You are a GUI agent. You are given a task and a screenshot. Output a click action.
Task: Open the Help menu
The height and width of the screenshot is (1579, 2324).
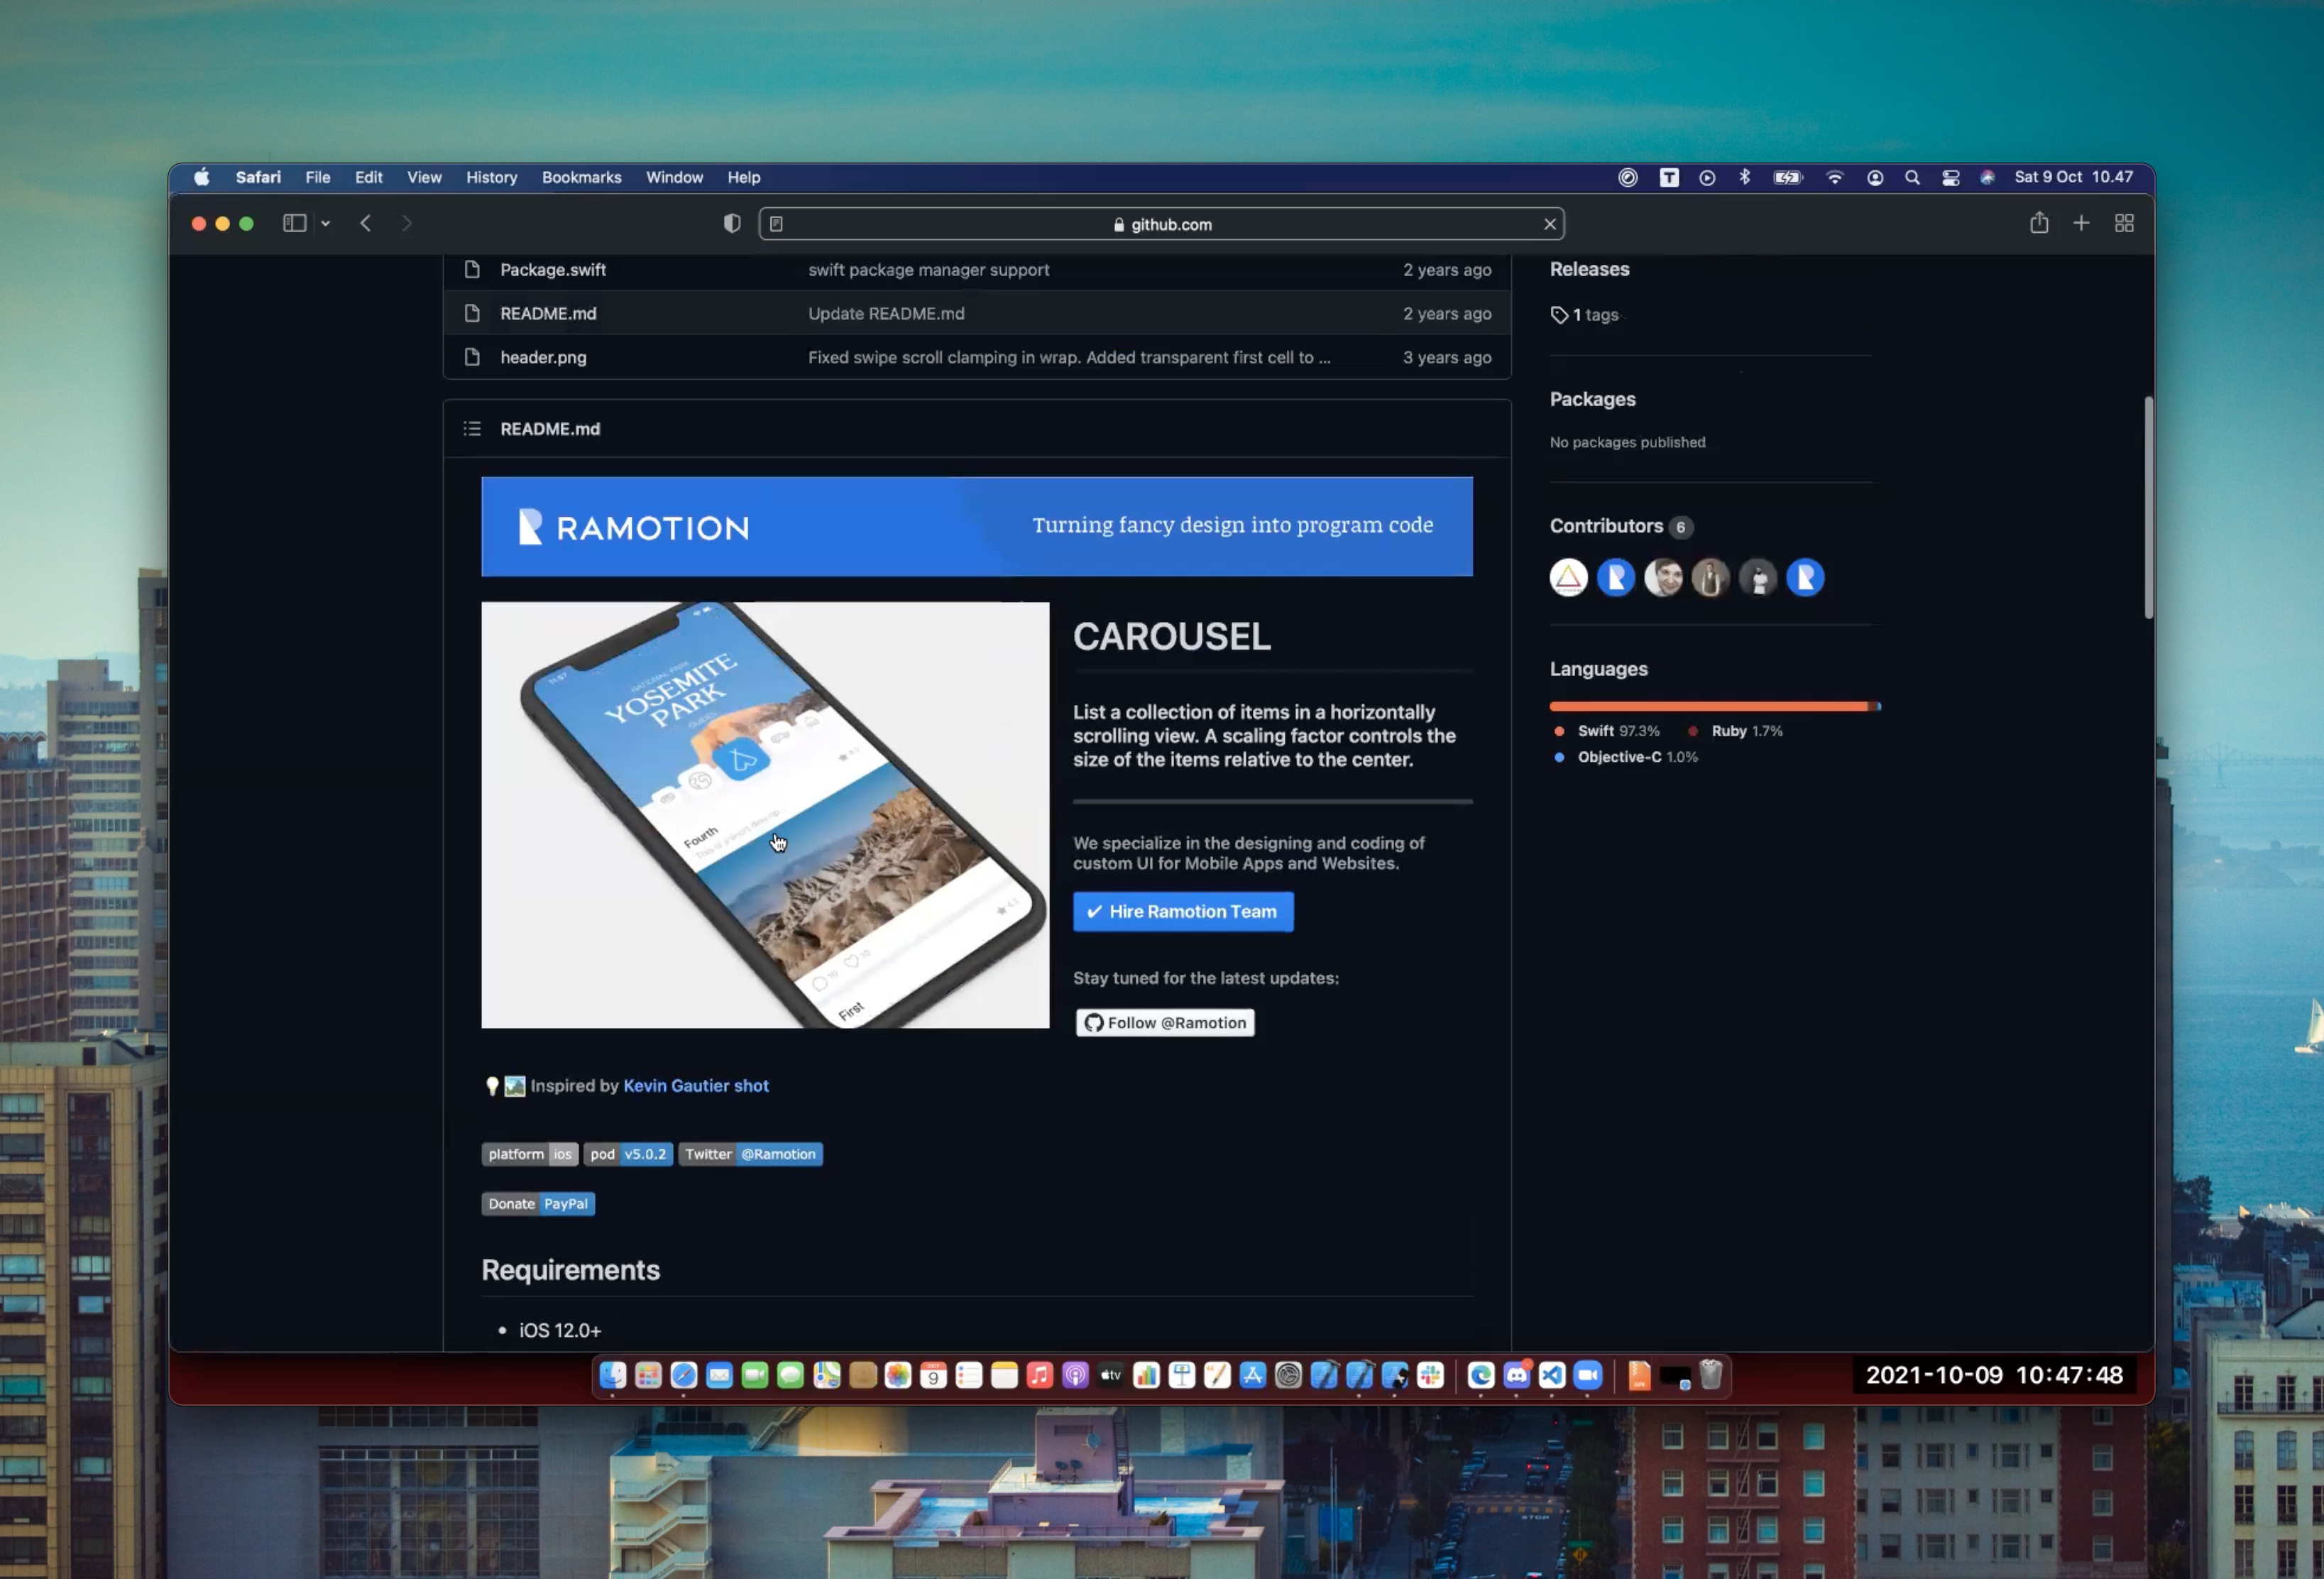click(x=744, y=177)
